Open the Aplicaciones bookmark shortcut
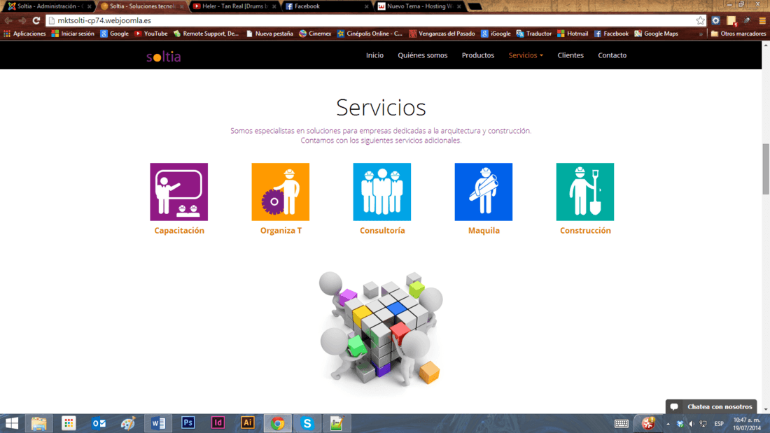Image resolution: width=770 pixels, height=433 pixels. point(24,34)
